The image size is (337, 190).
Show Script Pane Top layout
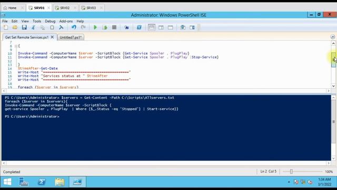click(x=152, y=27)
